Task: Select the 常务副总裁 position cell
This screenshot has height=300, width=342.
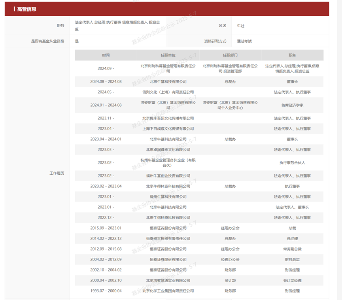Action: pos(292,249)
